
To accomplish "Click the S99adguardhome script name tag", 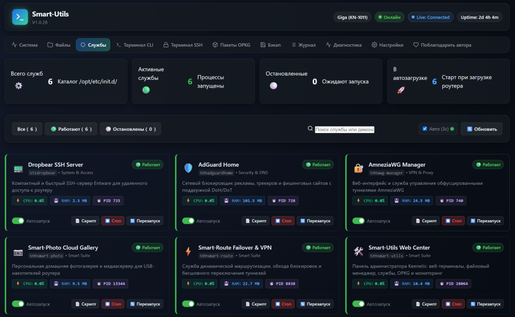I will pos(216,172).
